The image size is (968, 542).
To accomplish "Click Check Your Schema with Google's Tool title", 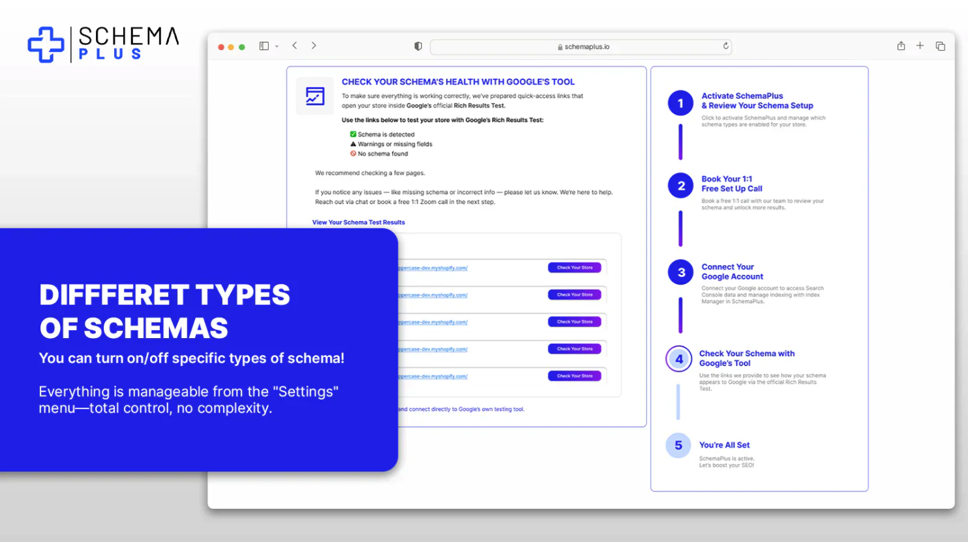I will pos(747,358).
